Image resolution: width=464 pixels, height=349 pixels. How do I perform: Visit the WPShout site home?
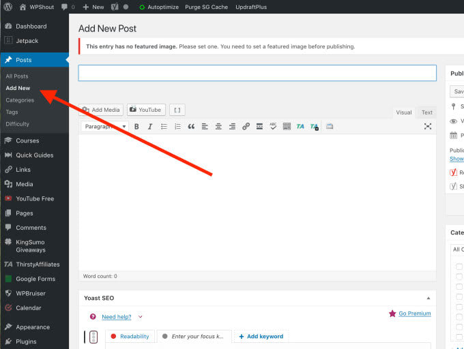coord(37,7)
